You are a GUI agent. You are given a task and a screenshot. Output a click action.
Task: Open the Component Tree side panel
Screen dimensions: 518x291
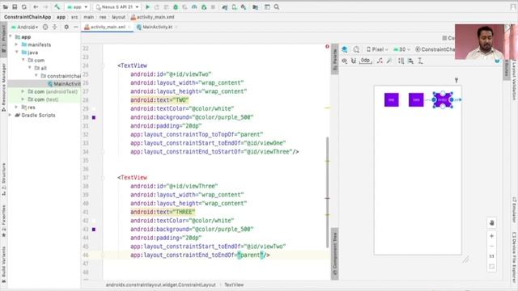(334, 253)
